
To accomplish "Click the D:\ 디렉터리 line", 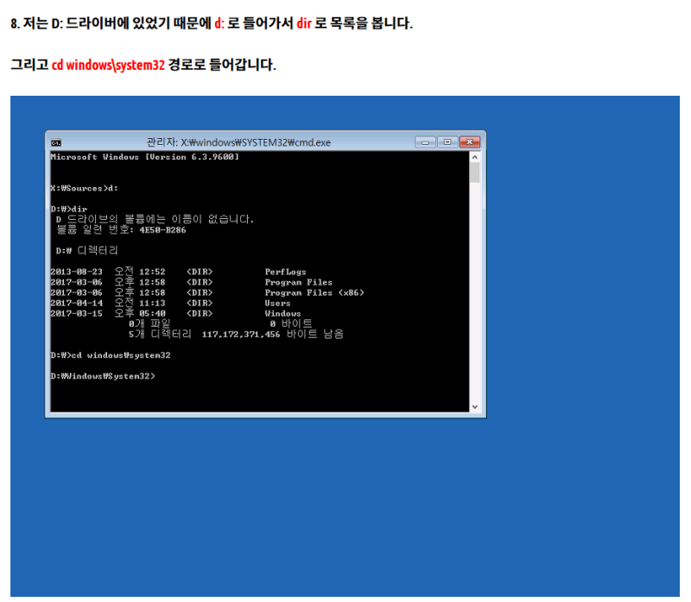I will coord(86,250).
